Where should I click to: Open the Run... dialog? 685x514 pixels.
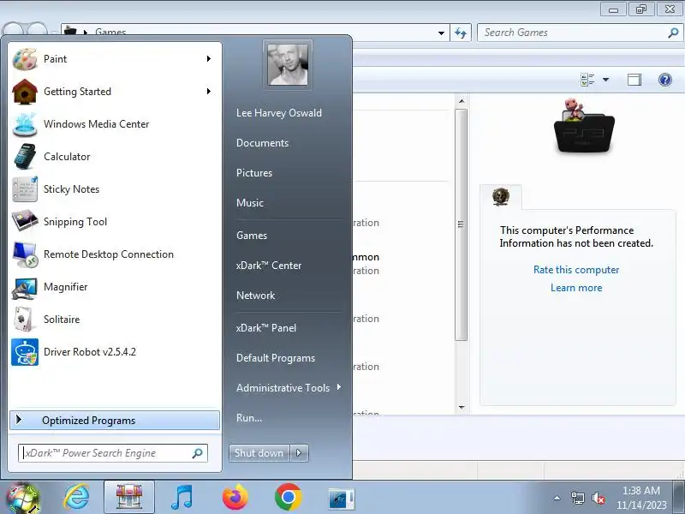(249, 418)
